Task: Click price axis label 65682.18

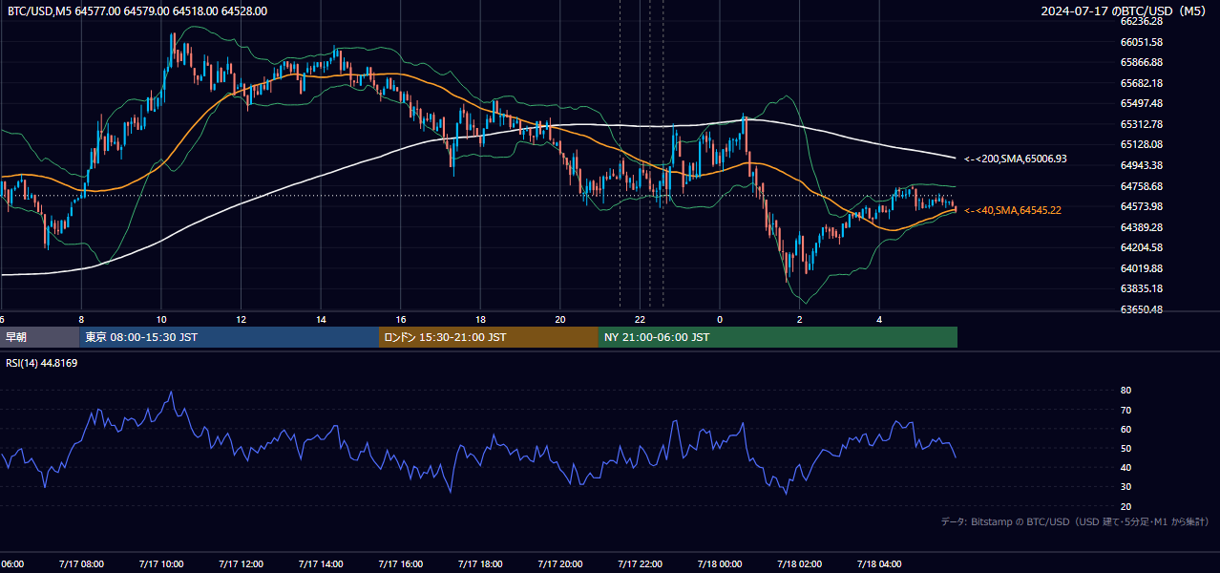Action: [1142, 83]
